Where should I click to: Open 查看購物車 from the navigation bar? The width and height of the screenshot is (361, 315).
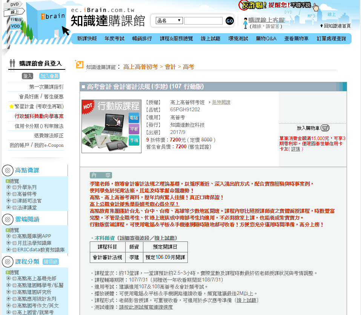tap(296, 38)
